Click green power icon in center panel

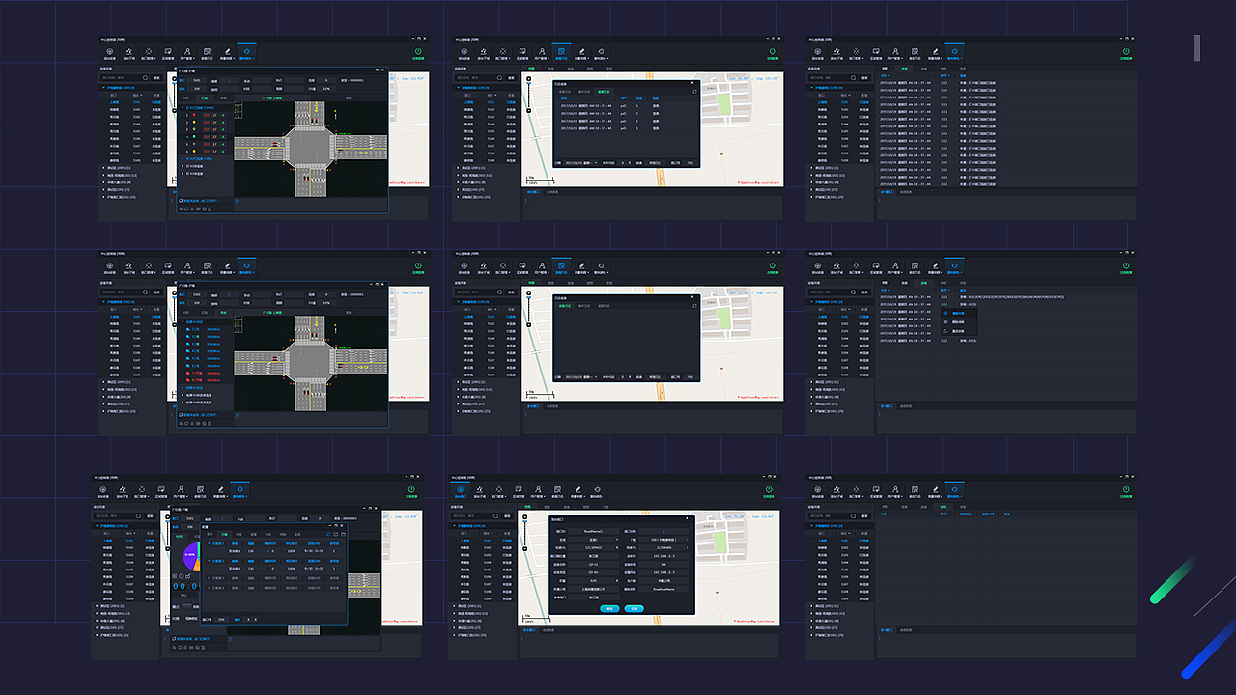tap(772, 266)
